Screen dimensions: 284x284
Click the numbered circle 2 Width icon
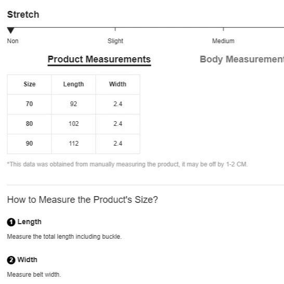(11, 260)
